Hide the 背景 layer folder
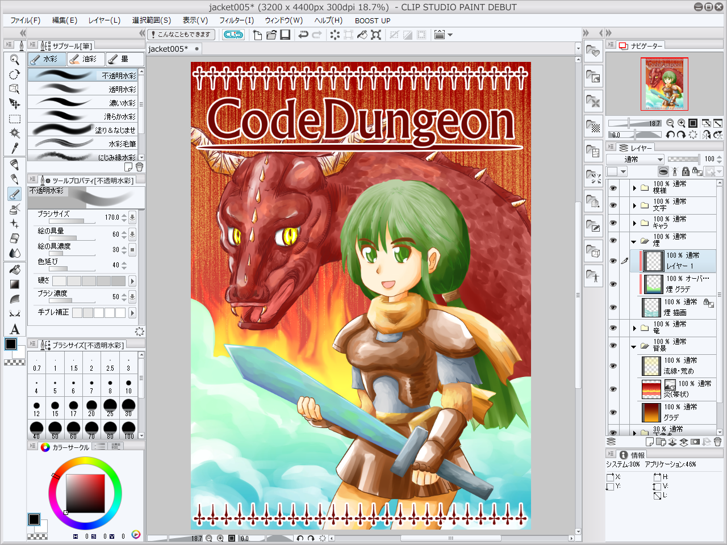The image size is (727, 545). 613,345
